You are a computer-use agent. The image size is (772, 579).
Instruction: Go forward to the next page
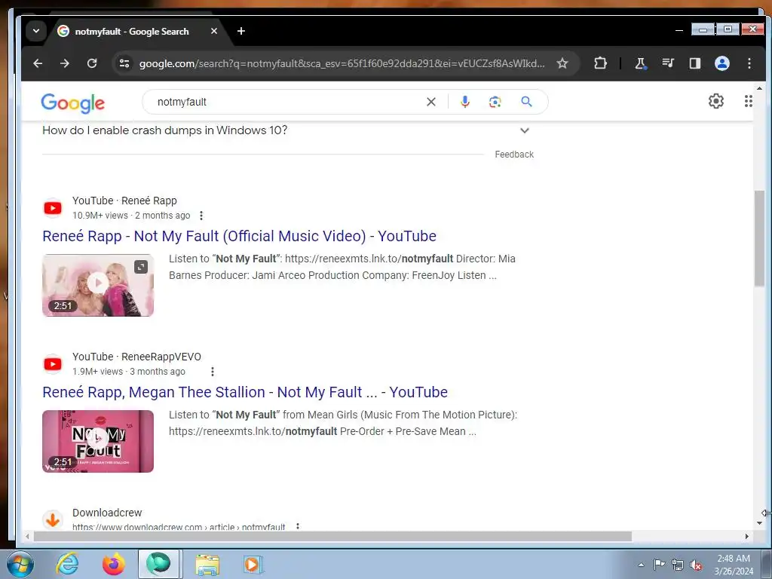tap(65, 63)
